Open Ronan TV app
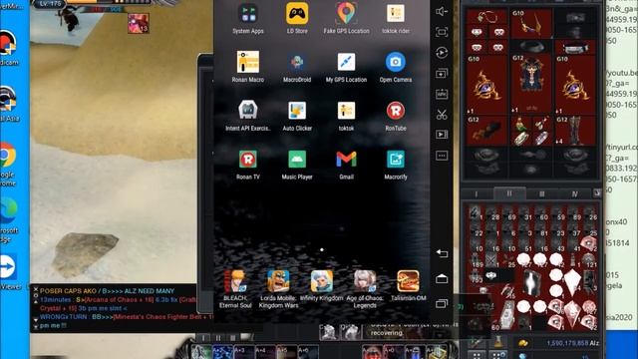 [x=248, y=160]
